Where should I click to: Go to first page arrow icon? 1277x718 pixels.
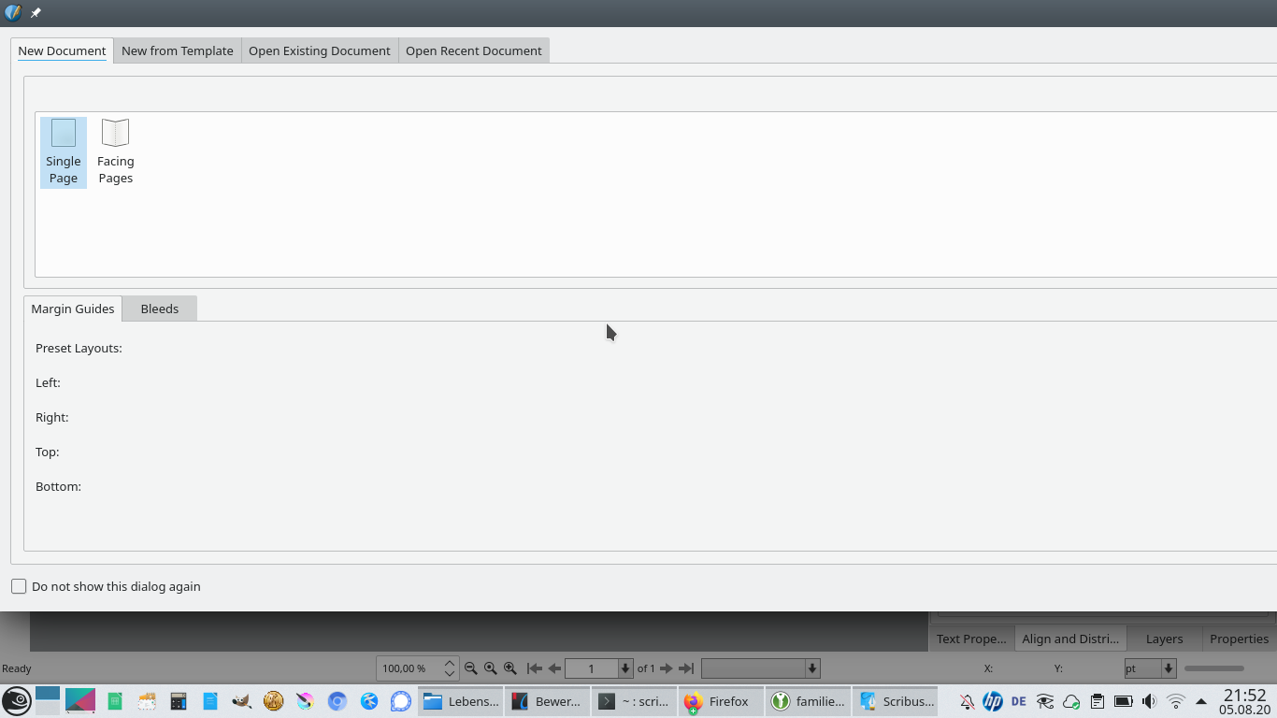tap(535, 668)
